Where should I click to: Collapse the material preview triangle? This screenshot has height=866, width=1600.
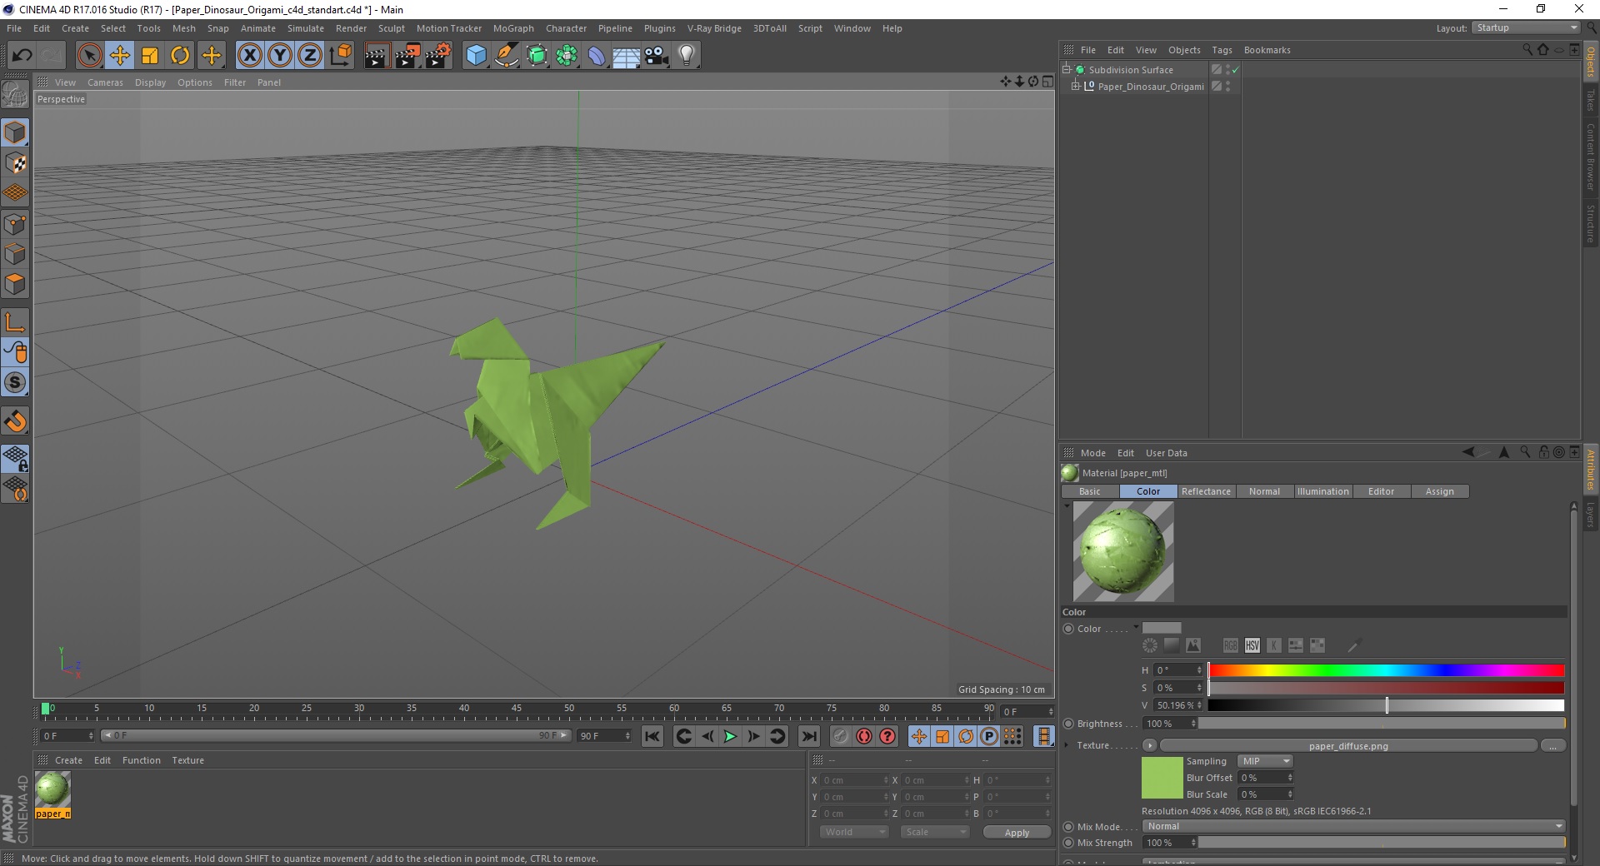pyautogui.click(x=1067, y=505)
